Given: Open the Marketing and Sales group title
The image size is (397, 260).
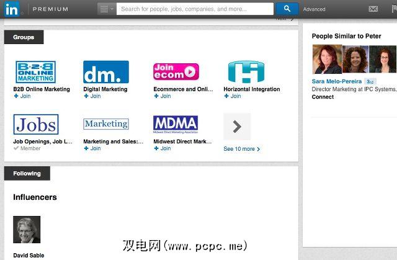Looking at the screenshot, I should [113, 141].
